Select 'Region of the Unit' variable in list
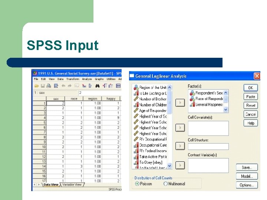Image resolution: width=267 pixels, height=200 pixels. pyautogui.click(x=150, y=87)
